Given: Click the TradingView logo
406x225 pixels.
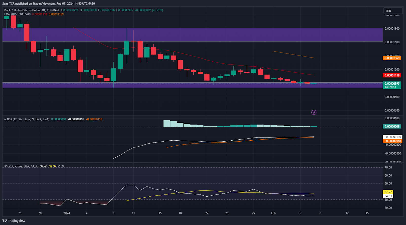Looking at the screenshot, I should [x=14, y=221].
